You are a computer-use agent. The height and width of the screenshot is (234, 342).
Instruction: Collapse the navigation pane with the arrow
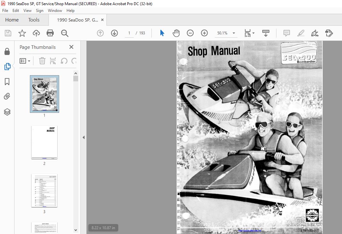[x=84, y=137]
